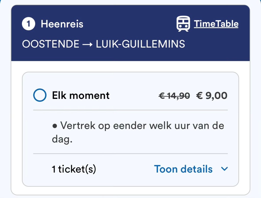The height and width of the screenshot is (198, 261).
Task: Click the struck-through € 14,90 price
Action: tap(174, 96)
